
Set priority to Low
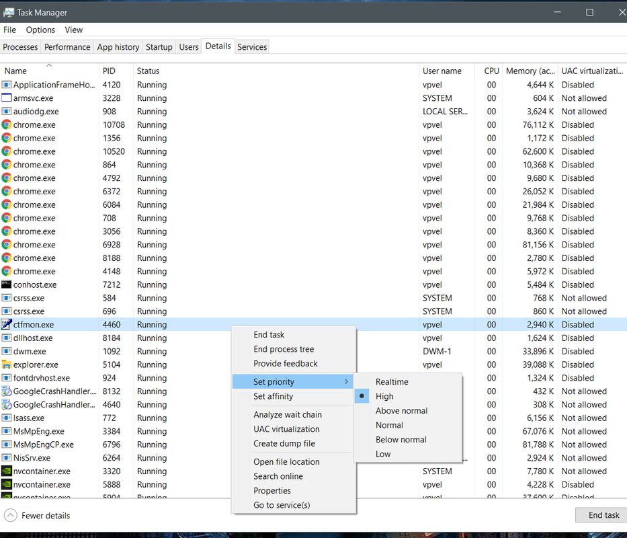(x=408, y=453)
